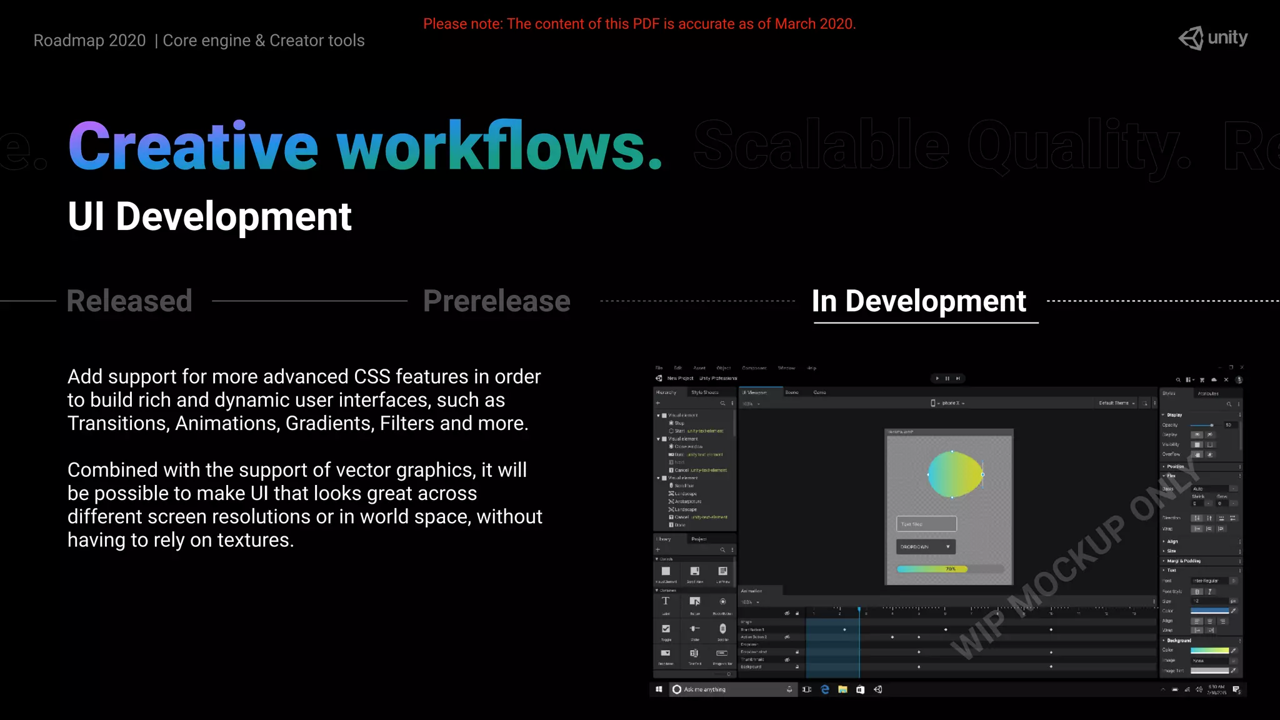Collapse the second Visual element tree node
Viewport: 1280px width, 720px height.
point(658,439)
